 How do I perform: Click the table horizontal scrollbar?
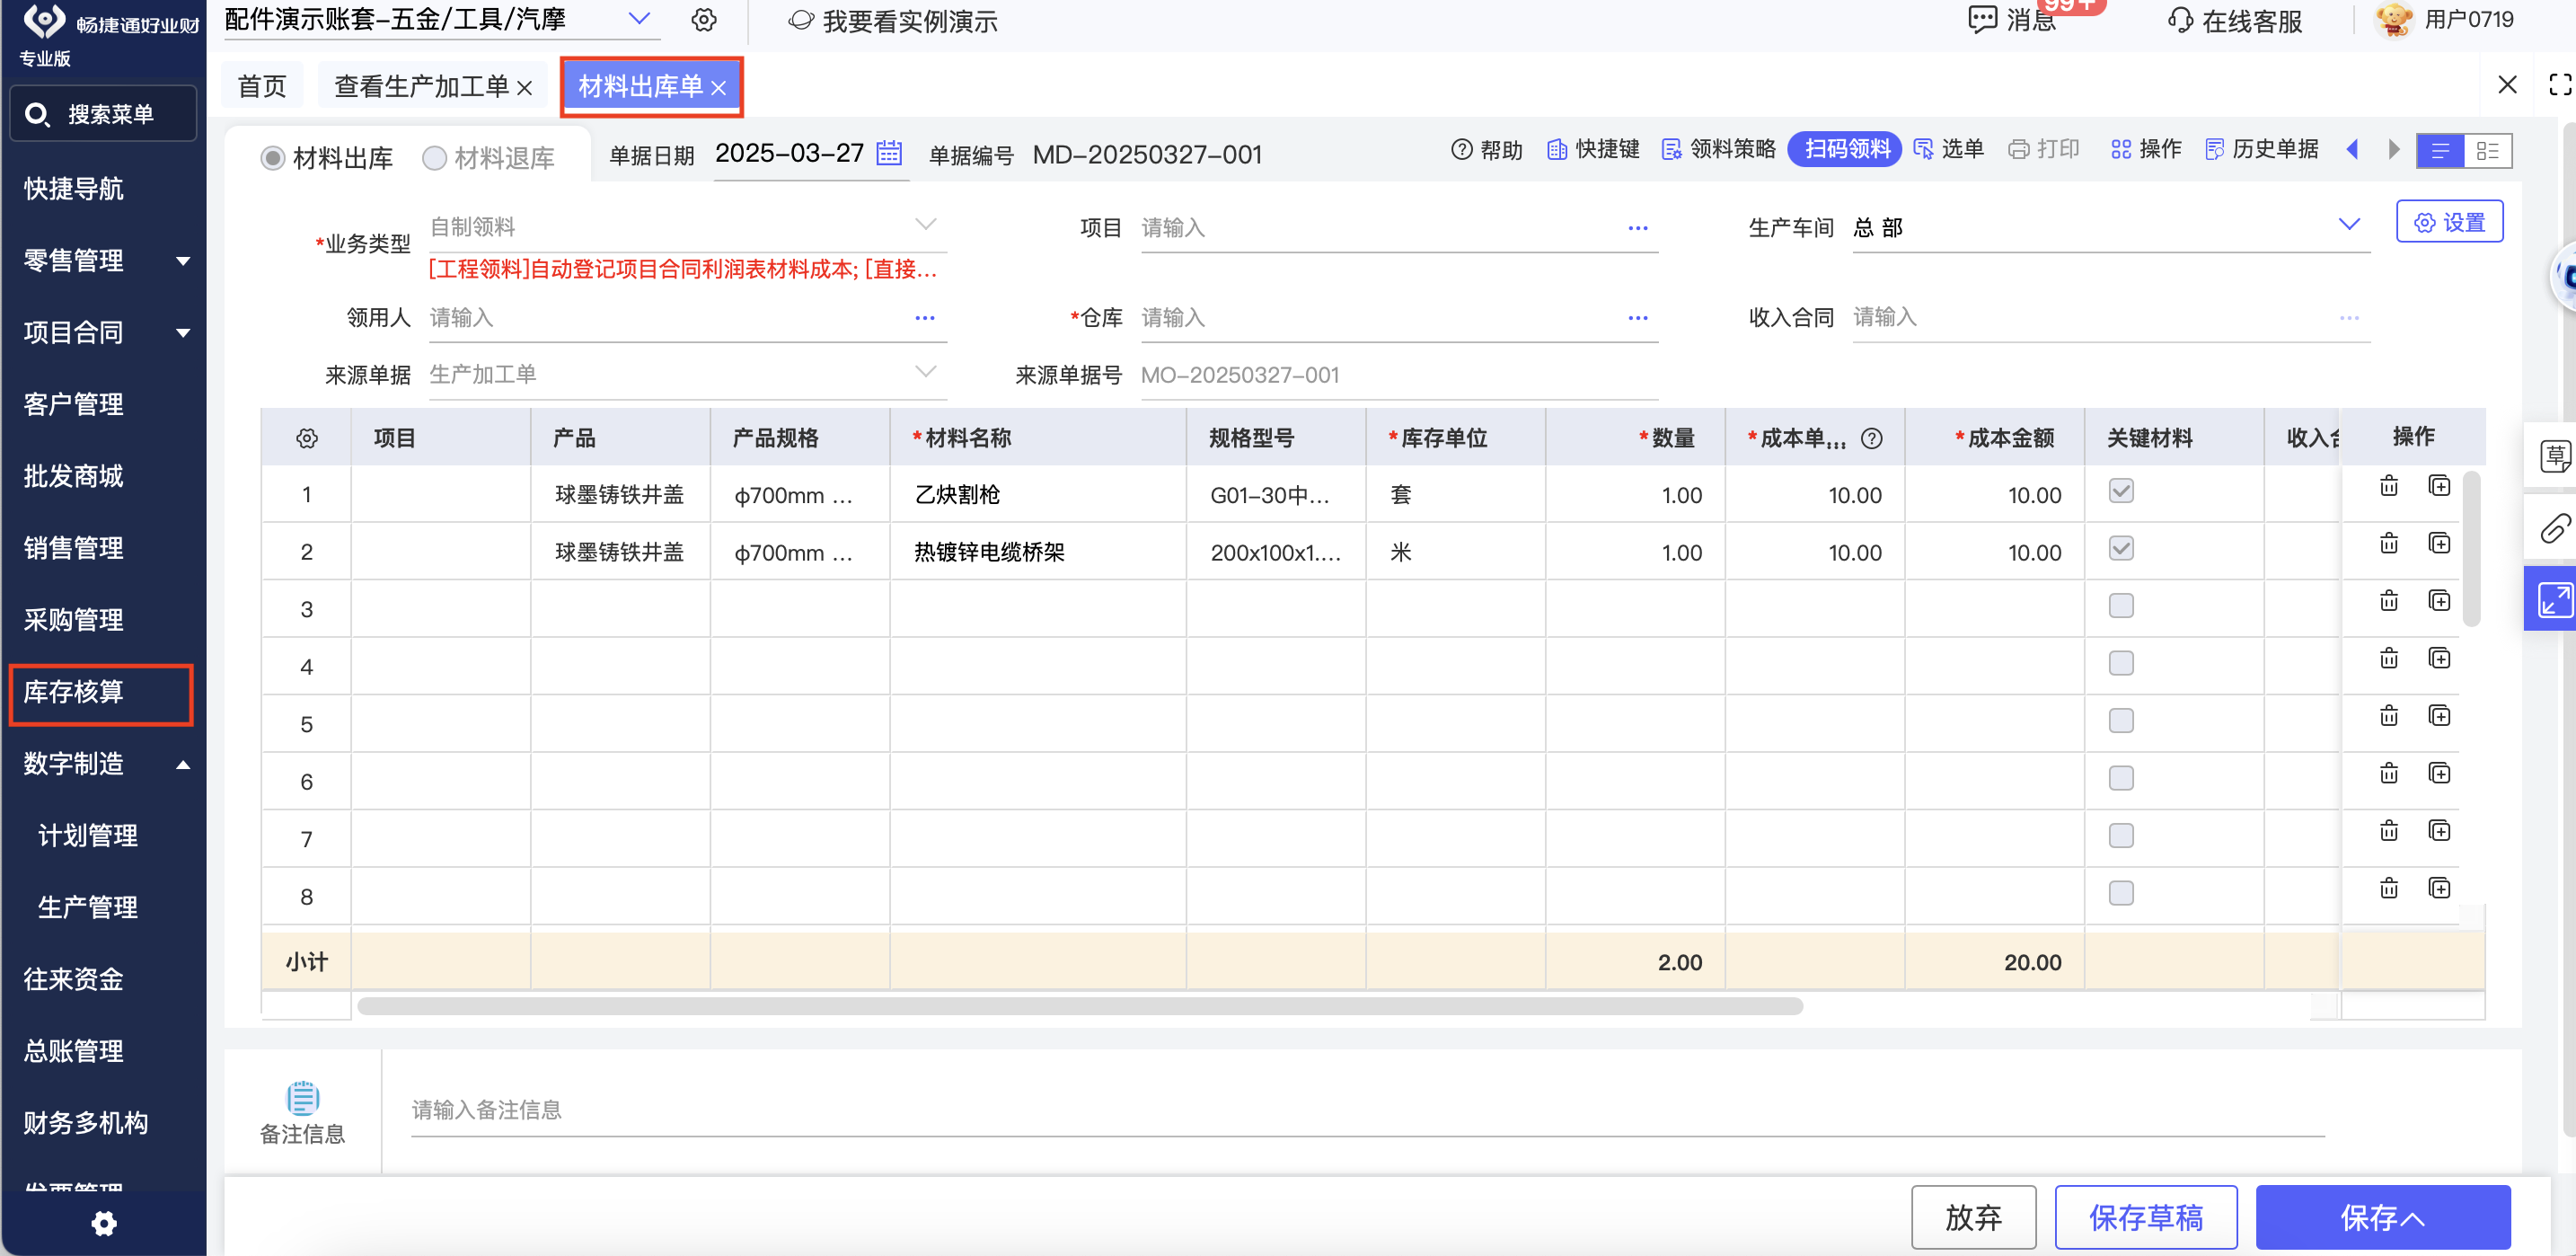[x=1080, y=1006]
